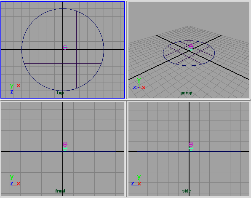This screenshot has width=251, height=198.
Task: Pick the green marker in front view
Action: click(65, 149)
